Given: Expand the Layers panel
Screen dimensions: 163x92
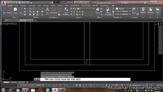Looking at the screenshot, I should [x=78, y=17].
